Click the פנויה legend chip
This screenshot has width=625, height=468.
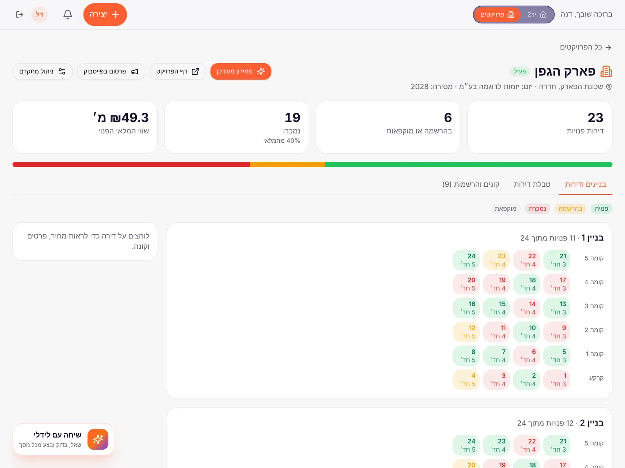(x=602, y=209)
